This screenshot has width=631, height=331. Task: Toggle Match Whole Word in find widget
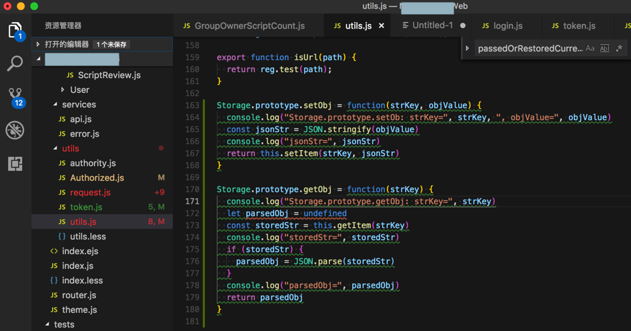(x=604, y=49)
